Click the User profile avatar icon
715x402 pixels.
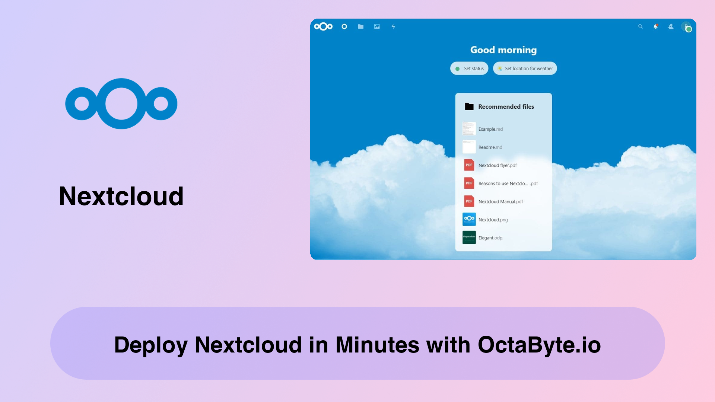(687, 26)
